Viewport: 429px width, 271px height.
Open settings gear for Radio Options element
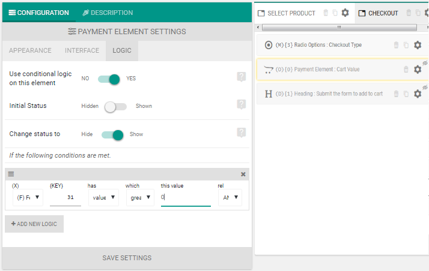click(x=418, y=45)
